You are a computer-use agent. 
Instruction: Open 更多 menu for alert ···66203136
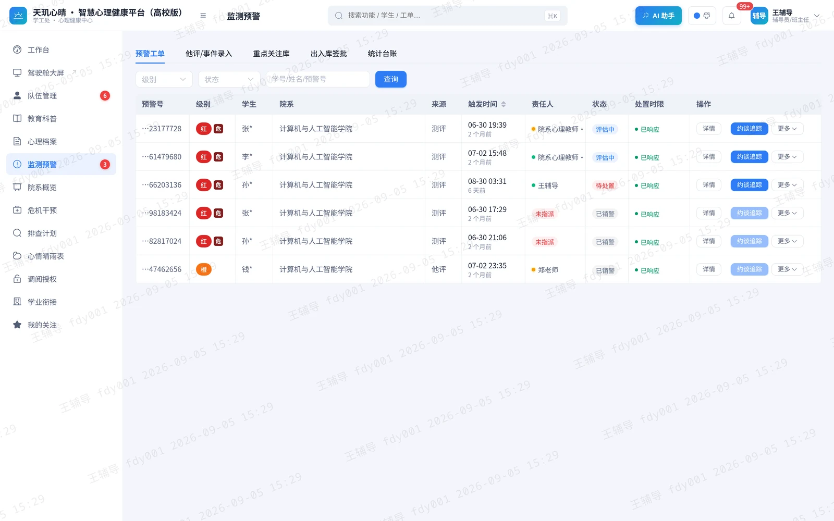pos(787,185)
